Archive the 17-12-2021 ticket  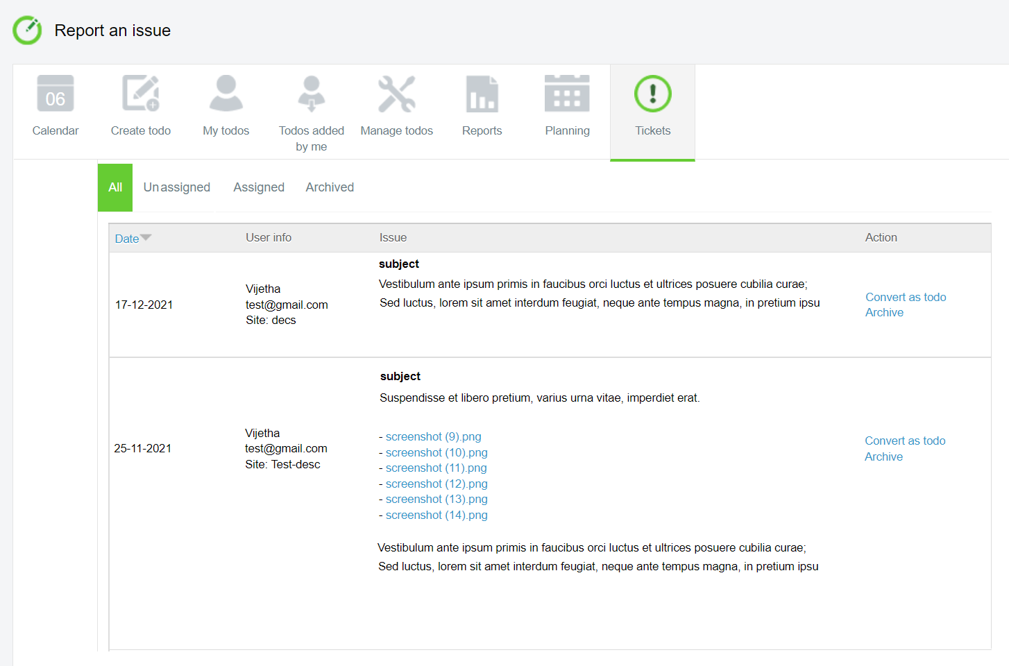[884, 313]
